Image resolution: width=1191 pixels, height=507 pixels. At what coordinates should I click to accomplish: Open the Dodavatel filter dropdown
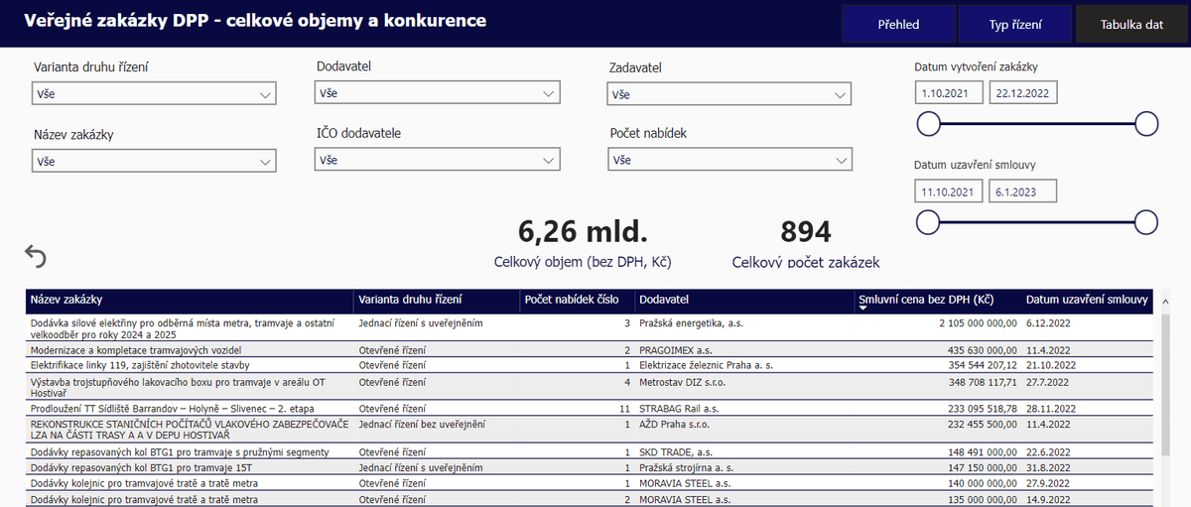[437, 93]
